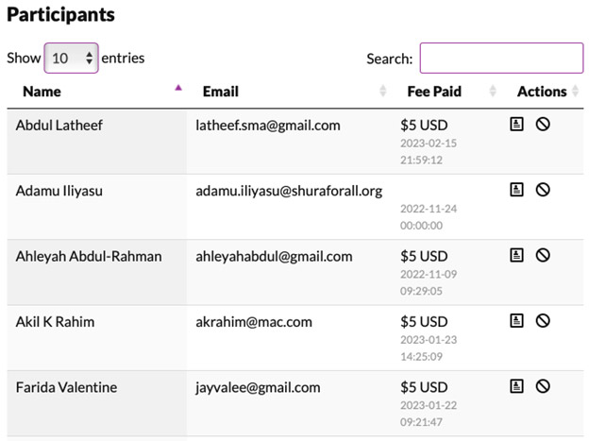Click block icon for Ahleyah Abdul-Rahman

coord(543,255)
